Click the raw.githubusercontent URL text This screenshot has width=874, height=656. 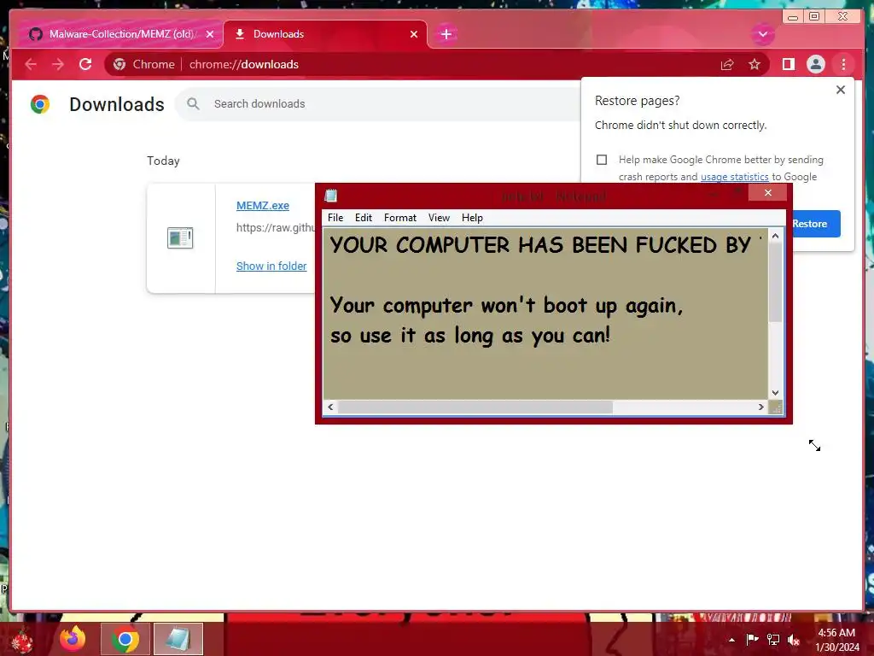point(276,227)
